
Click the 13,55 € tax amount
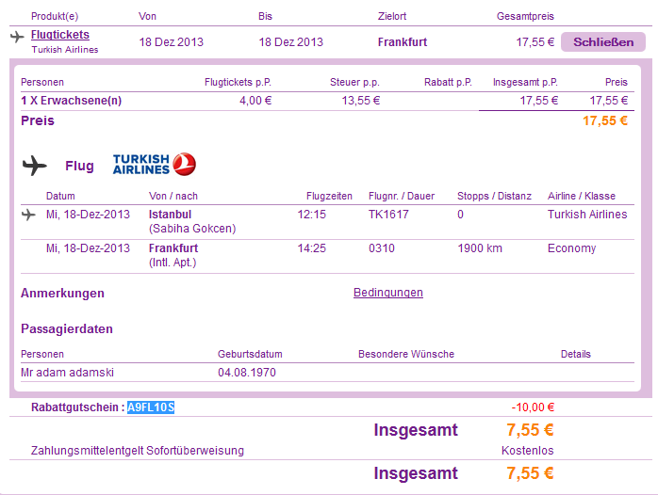361,101
